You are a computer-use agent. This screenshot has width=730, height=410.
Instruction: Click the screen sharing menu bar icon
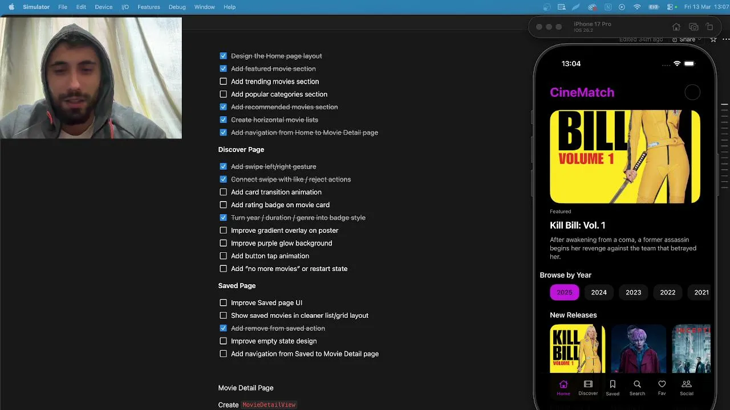pyautogui.click(x=562, y=7)
